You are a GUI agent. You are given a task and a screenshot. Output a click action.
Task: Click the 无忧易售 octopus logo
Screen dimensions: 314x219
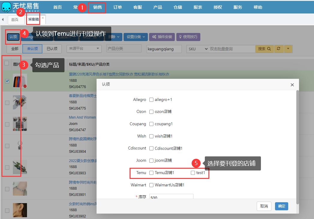7,7
